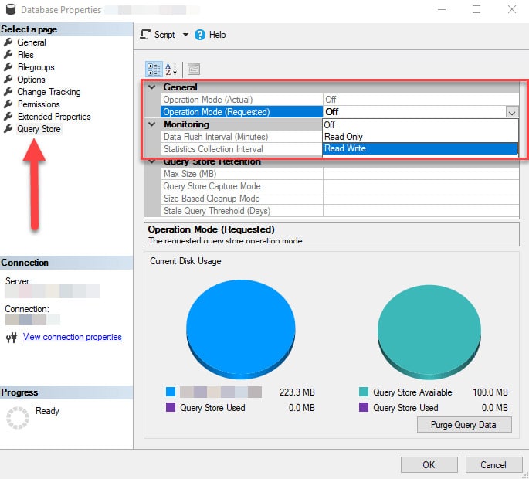Open the Files page

click(x=25, y=55)
